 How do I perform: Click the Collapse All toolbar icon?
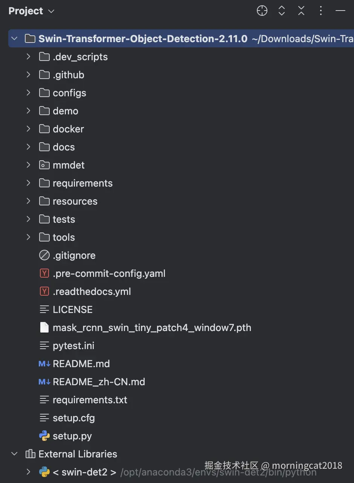pos(301,11)
